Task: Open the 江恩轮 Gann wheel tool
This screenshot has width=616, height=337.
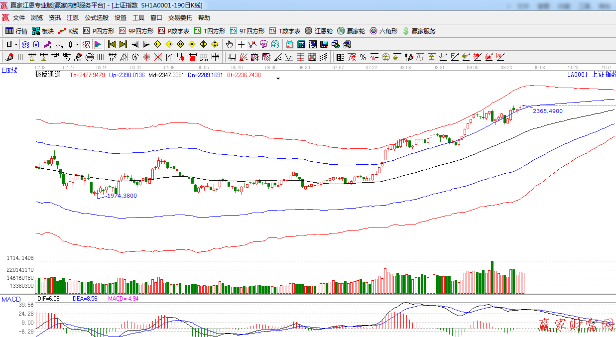Action: 319,31
